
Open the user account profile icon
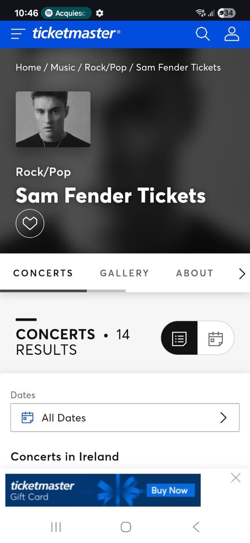click(231, 34)
